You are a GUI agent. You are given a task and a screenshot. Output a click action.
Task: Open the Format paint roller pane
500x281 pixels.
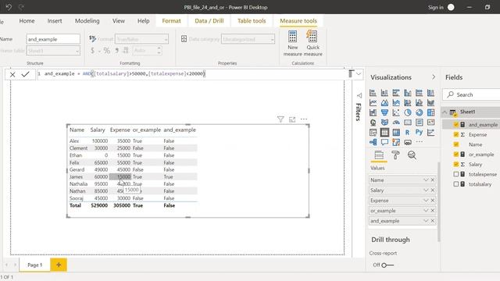tap(395, 155)
